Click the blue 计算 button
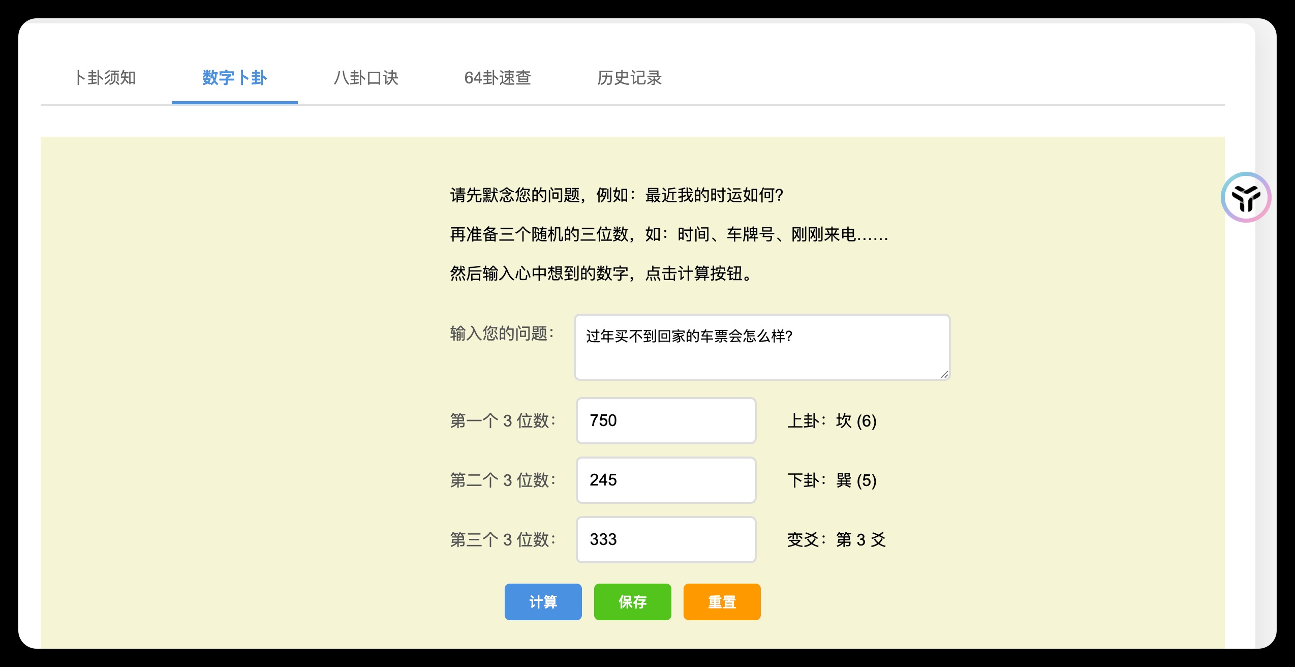 543,602
